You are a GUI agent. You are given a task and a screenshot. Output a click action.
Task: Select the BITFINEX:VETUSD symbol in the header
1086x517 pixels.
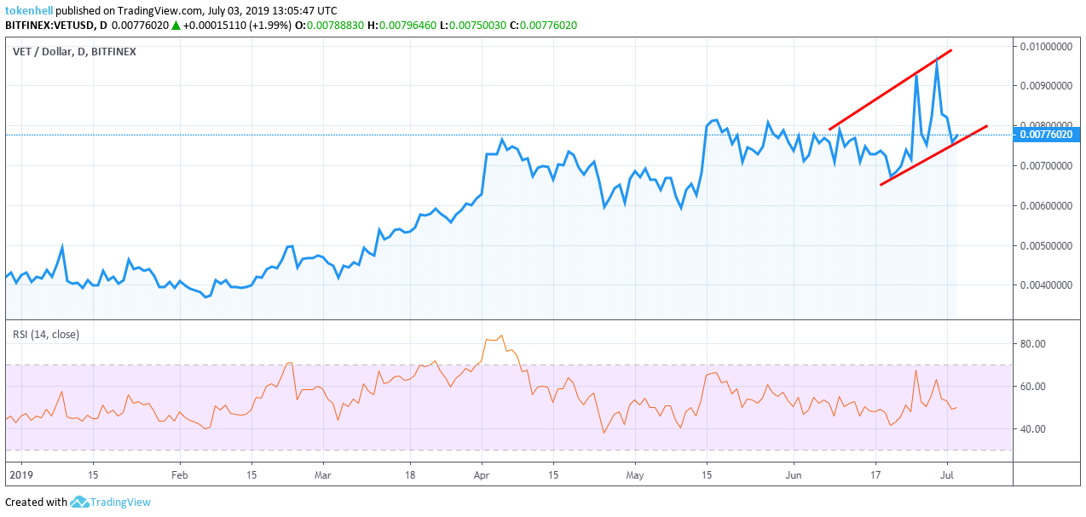(49, 26)
